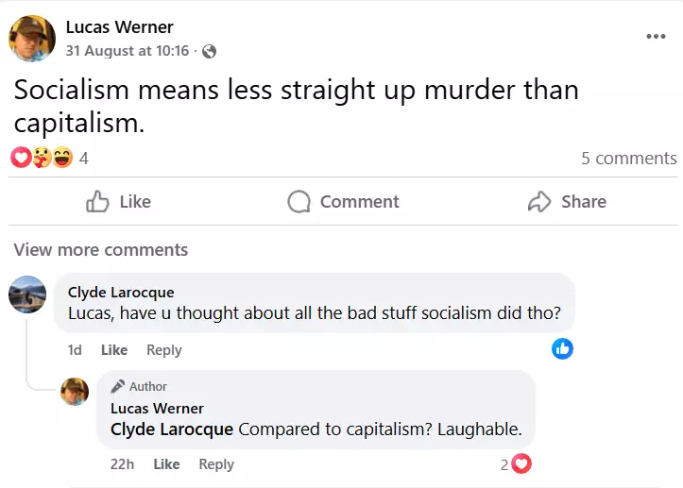Click the heart reaction on the post
The width and height of the screenshot is (683, 488).
pyautogui.click(x=21, y=157)
